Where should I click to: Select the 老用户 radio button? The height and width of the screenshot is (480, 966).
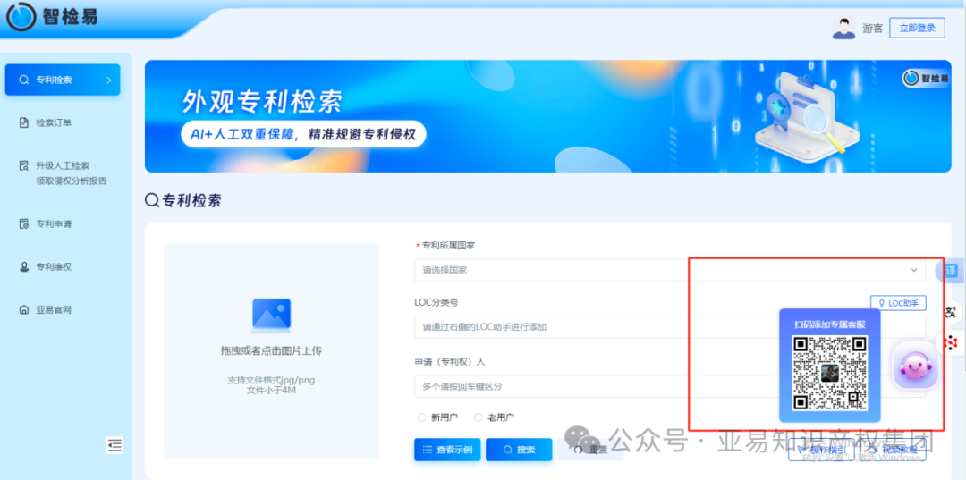point(478,417)
